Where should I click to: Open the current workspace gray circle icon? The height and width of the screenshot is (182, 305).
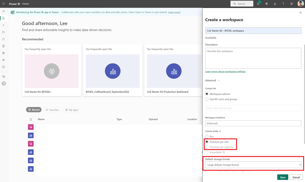pyautogui.click(x=4, y=84)
